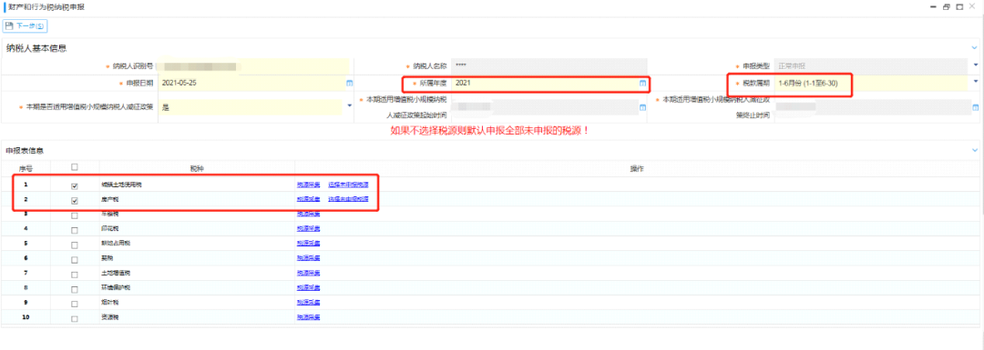The image size is (984, 350).
Task: Click the 纳税人名称 field showing ****
Action: (548, 65)
